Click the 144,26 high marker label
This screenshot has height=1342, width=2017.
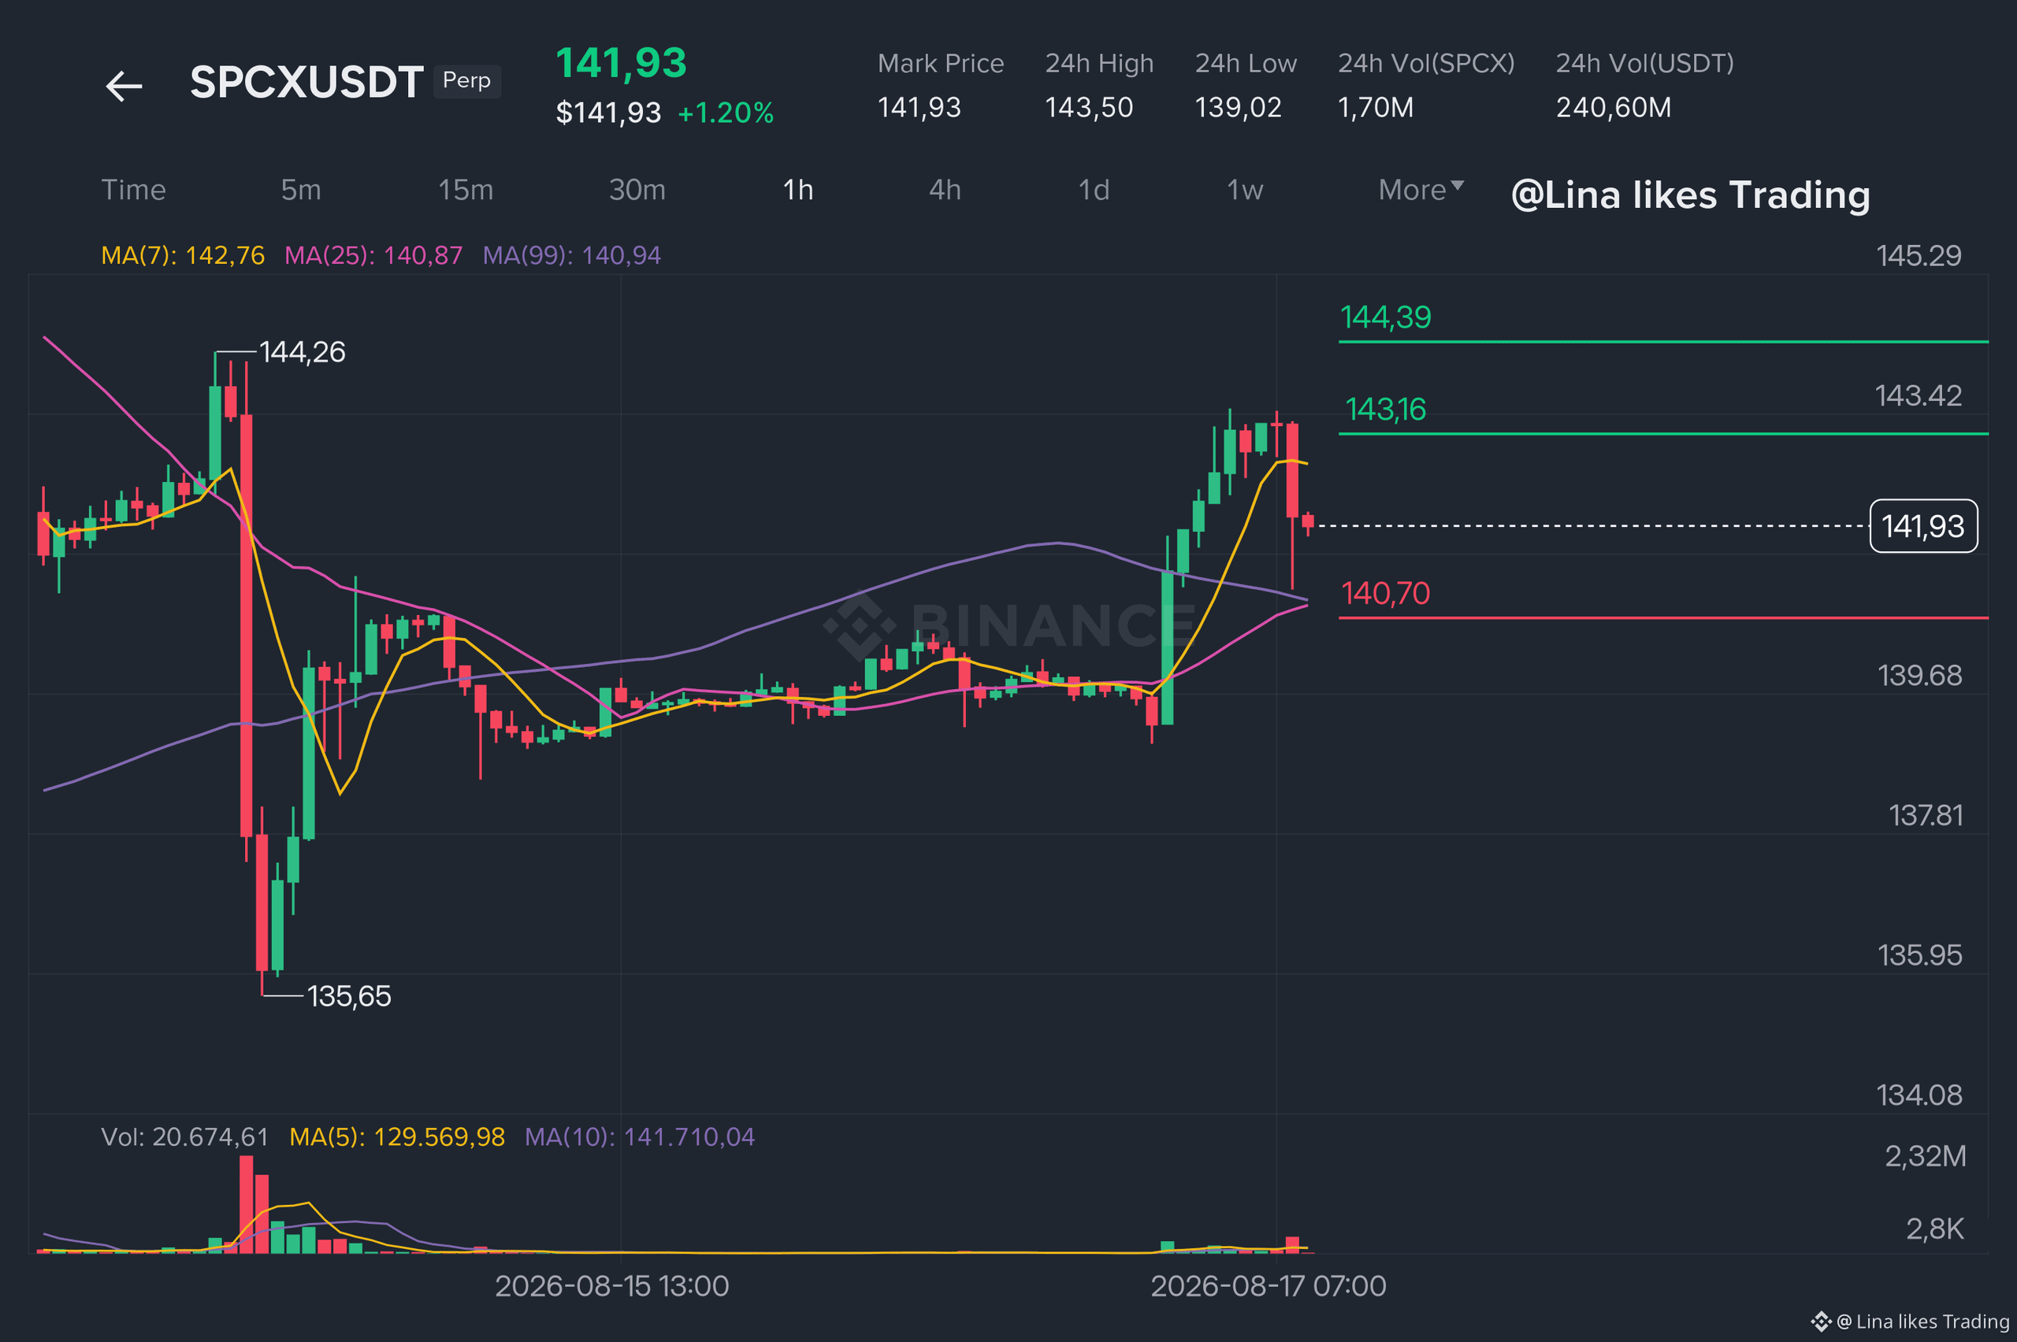(303, 352)
